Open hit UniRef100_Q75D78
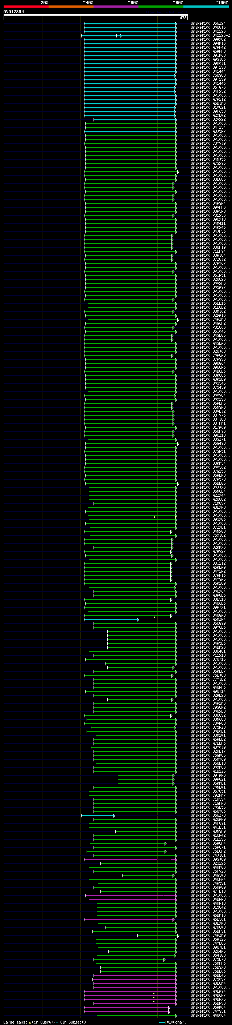 click(208, 959)
